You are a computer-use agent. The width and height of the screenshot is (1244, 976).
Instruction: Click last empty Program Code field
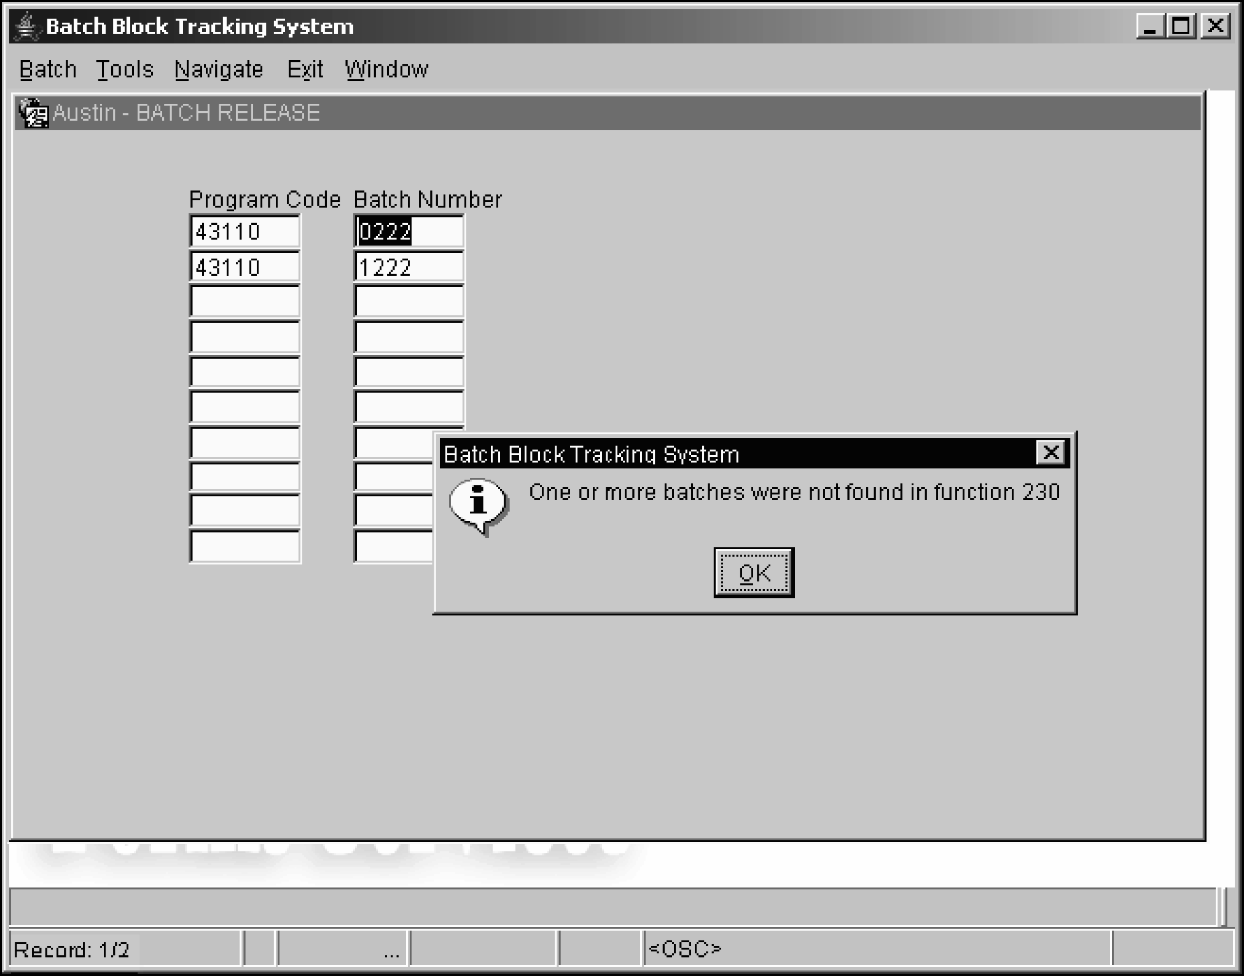click(244, 546)
